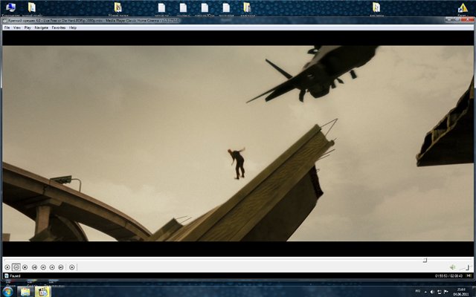Click the taskbar clock and date
476x297 pixels.
(x=461, y=292)
